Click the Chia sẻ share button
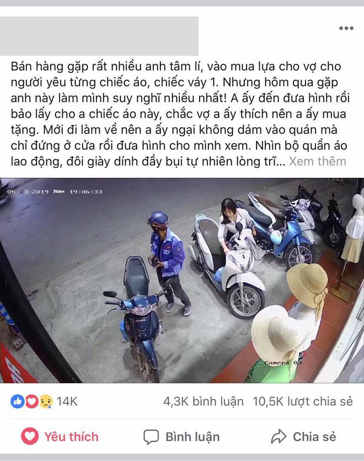The image size is (364, 461). (303, 437)
